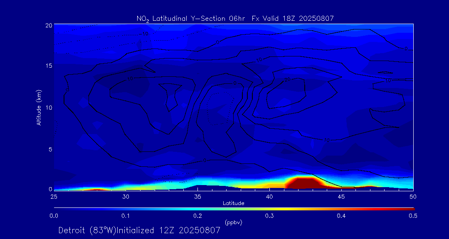Click the 'Latitude' x-axis label
The width and height of the screenshot is (449, 239).
point(234,204)
